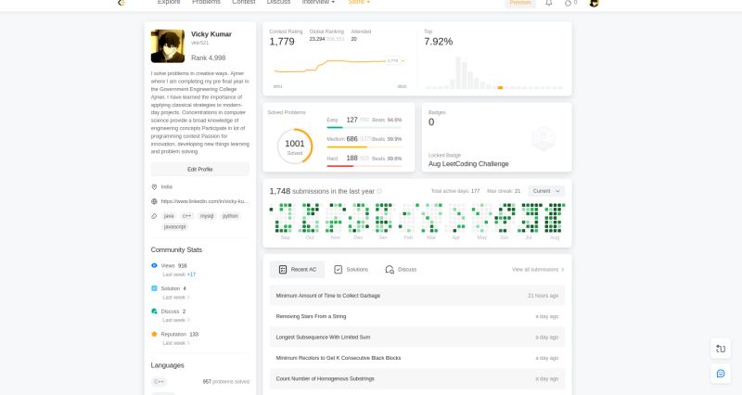Click the Medium progress bar
The width and height of the screenshot is (742, 395).
(364, 147)
